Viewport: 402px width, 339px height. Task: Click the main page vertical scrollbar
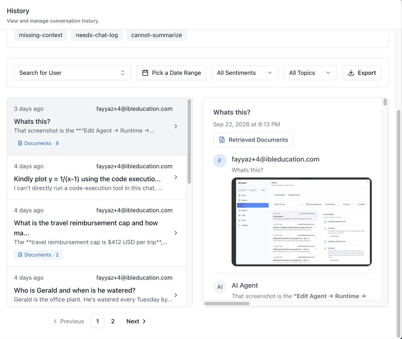coord(399,223)
